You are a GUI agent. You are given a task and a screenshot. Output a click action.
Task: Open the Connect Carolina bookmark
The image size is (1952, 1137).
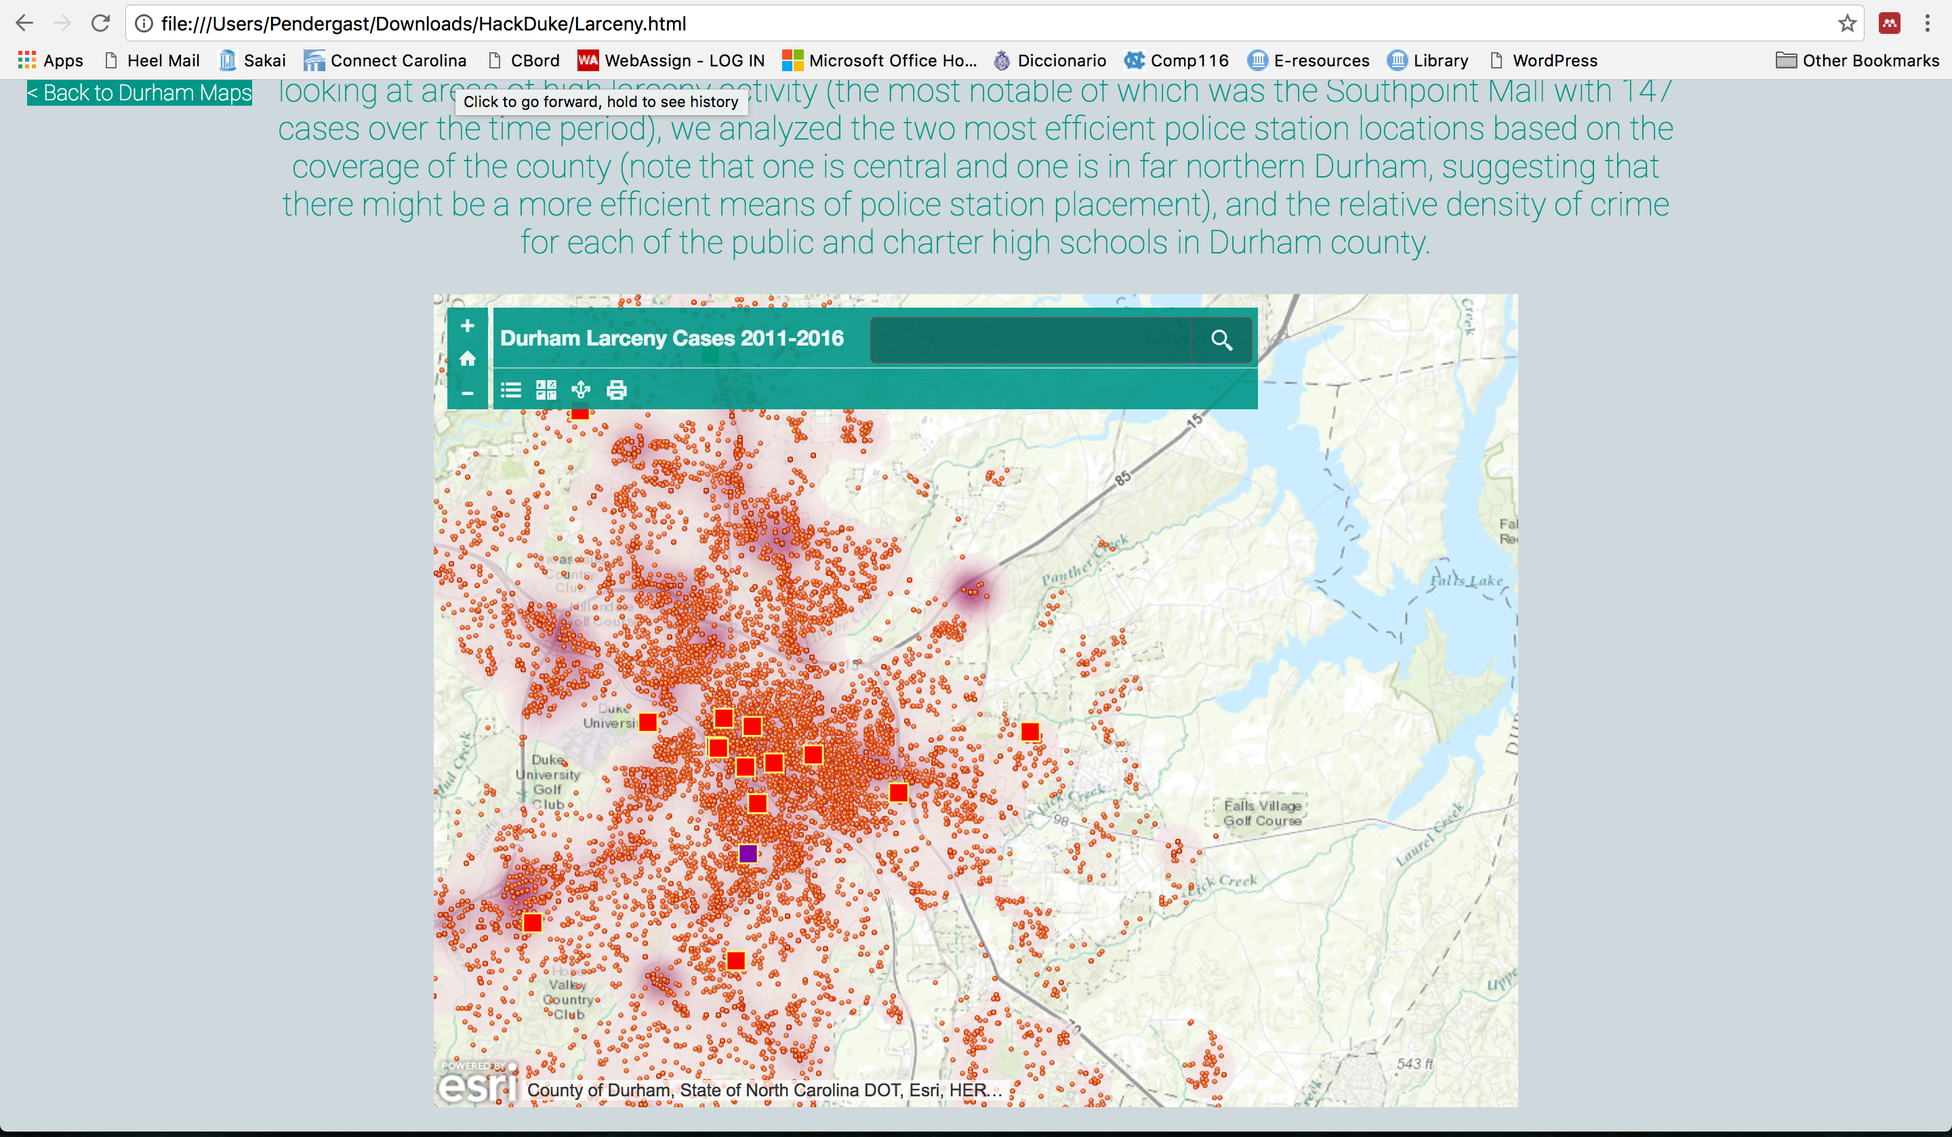click(x=385, y=60)
